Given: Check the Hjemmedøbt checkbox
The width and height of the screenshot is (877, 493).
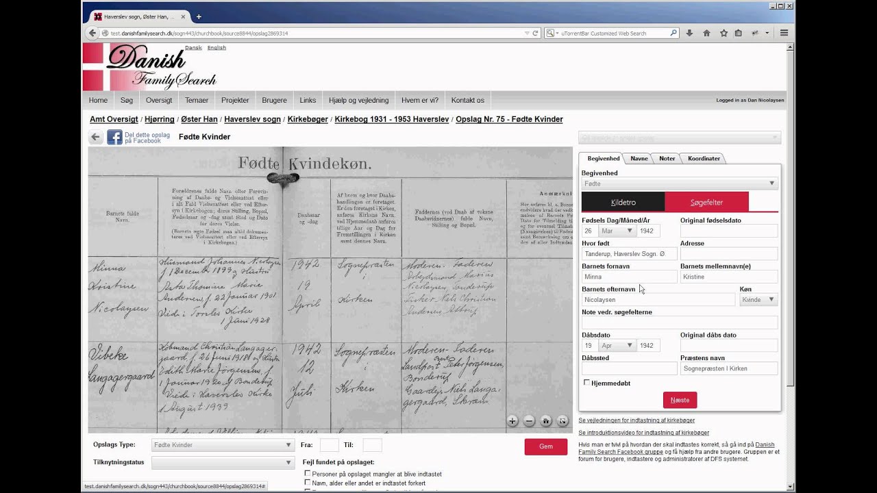Looking at the screenshot, I should click(586, 383).
